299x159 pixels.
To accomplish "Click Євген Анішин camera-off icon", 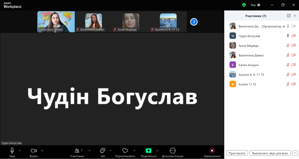I will 294,65.
